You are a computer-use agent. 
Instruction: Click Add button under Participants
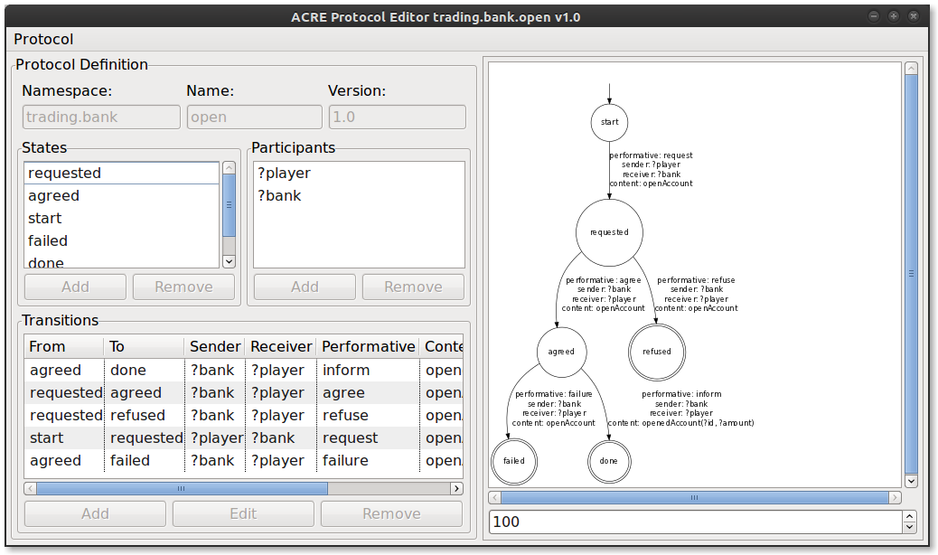[305, 287]
